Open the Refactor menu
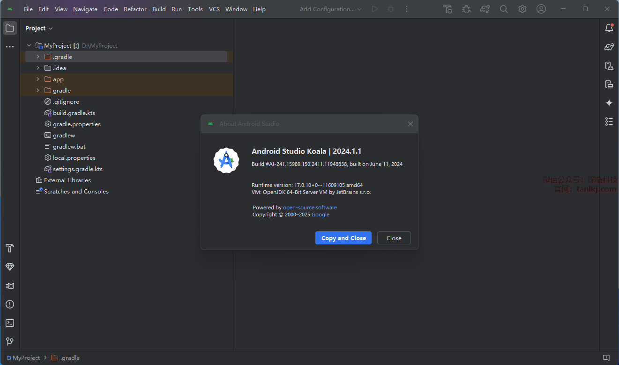619x365 pixels. click(x=135, y=9)
